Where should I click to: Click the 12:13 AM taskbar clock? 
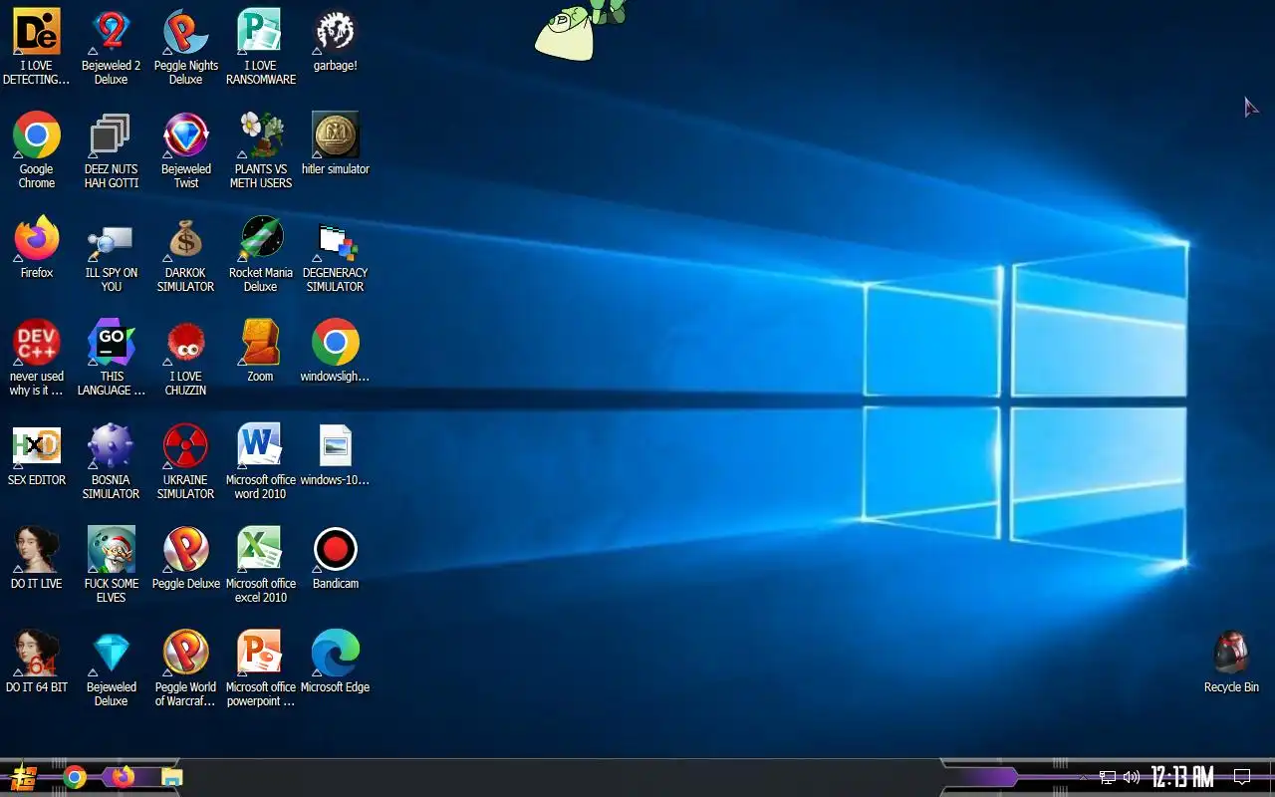(x=1182, y=777)
